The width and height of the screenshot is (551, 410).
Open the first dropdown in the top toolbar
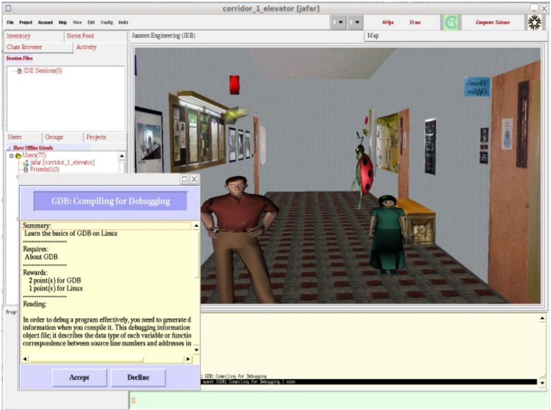click(338, 23)
